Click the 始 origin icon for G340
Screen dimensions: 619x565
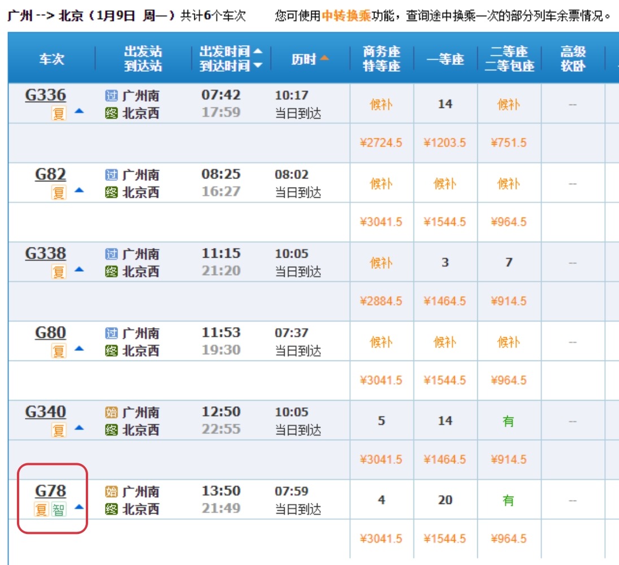(111, 412)
